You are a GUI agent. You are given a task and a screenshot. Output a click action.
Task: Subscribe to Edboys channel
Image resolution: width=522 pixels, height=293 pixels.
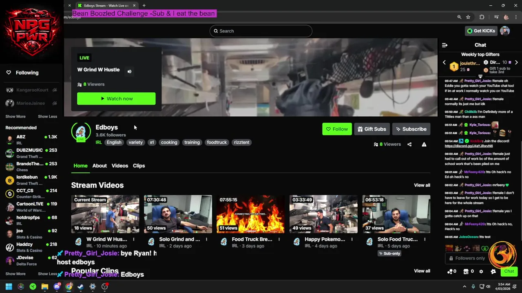point(411,129)
